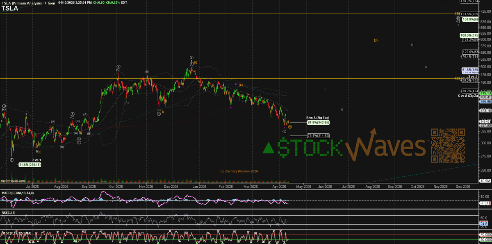Click the 61.8%(343.85) Fibonacci label

318,123
